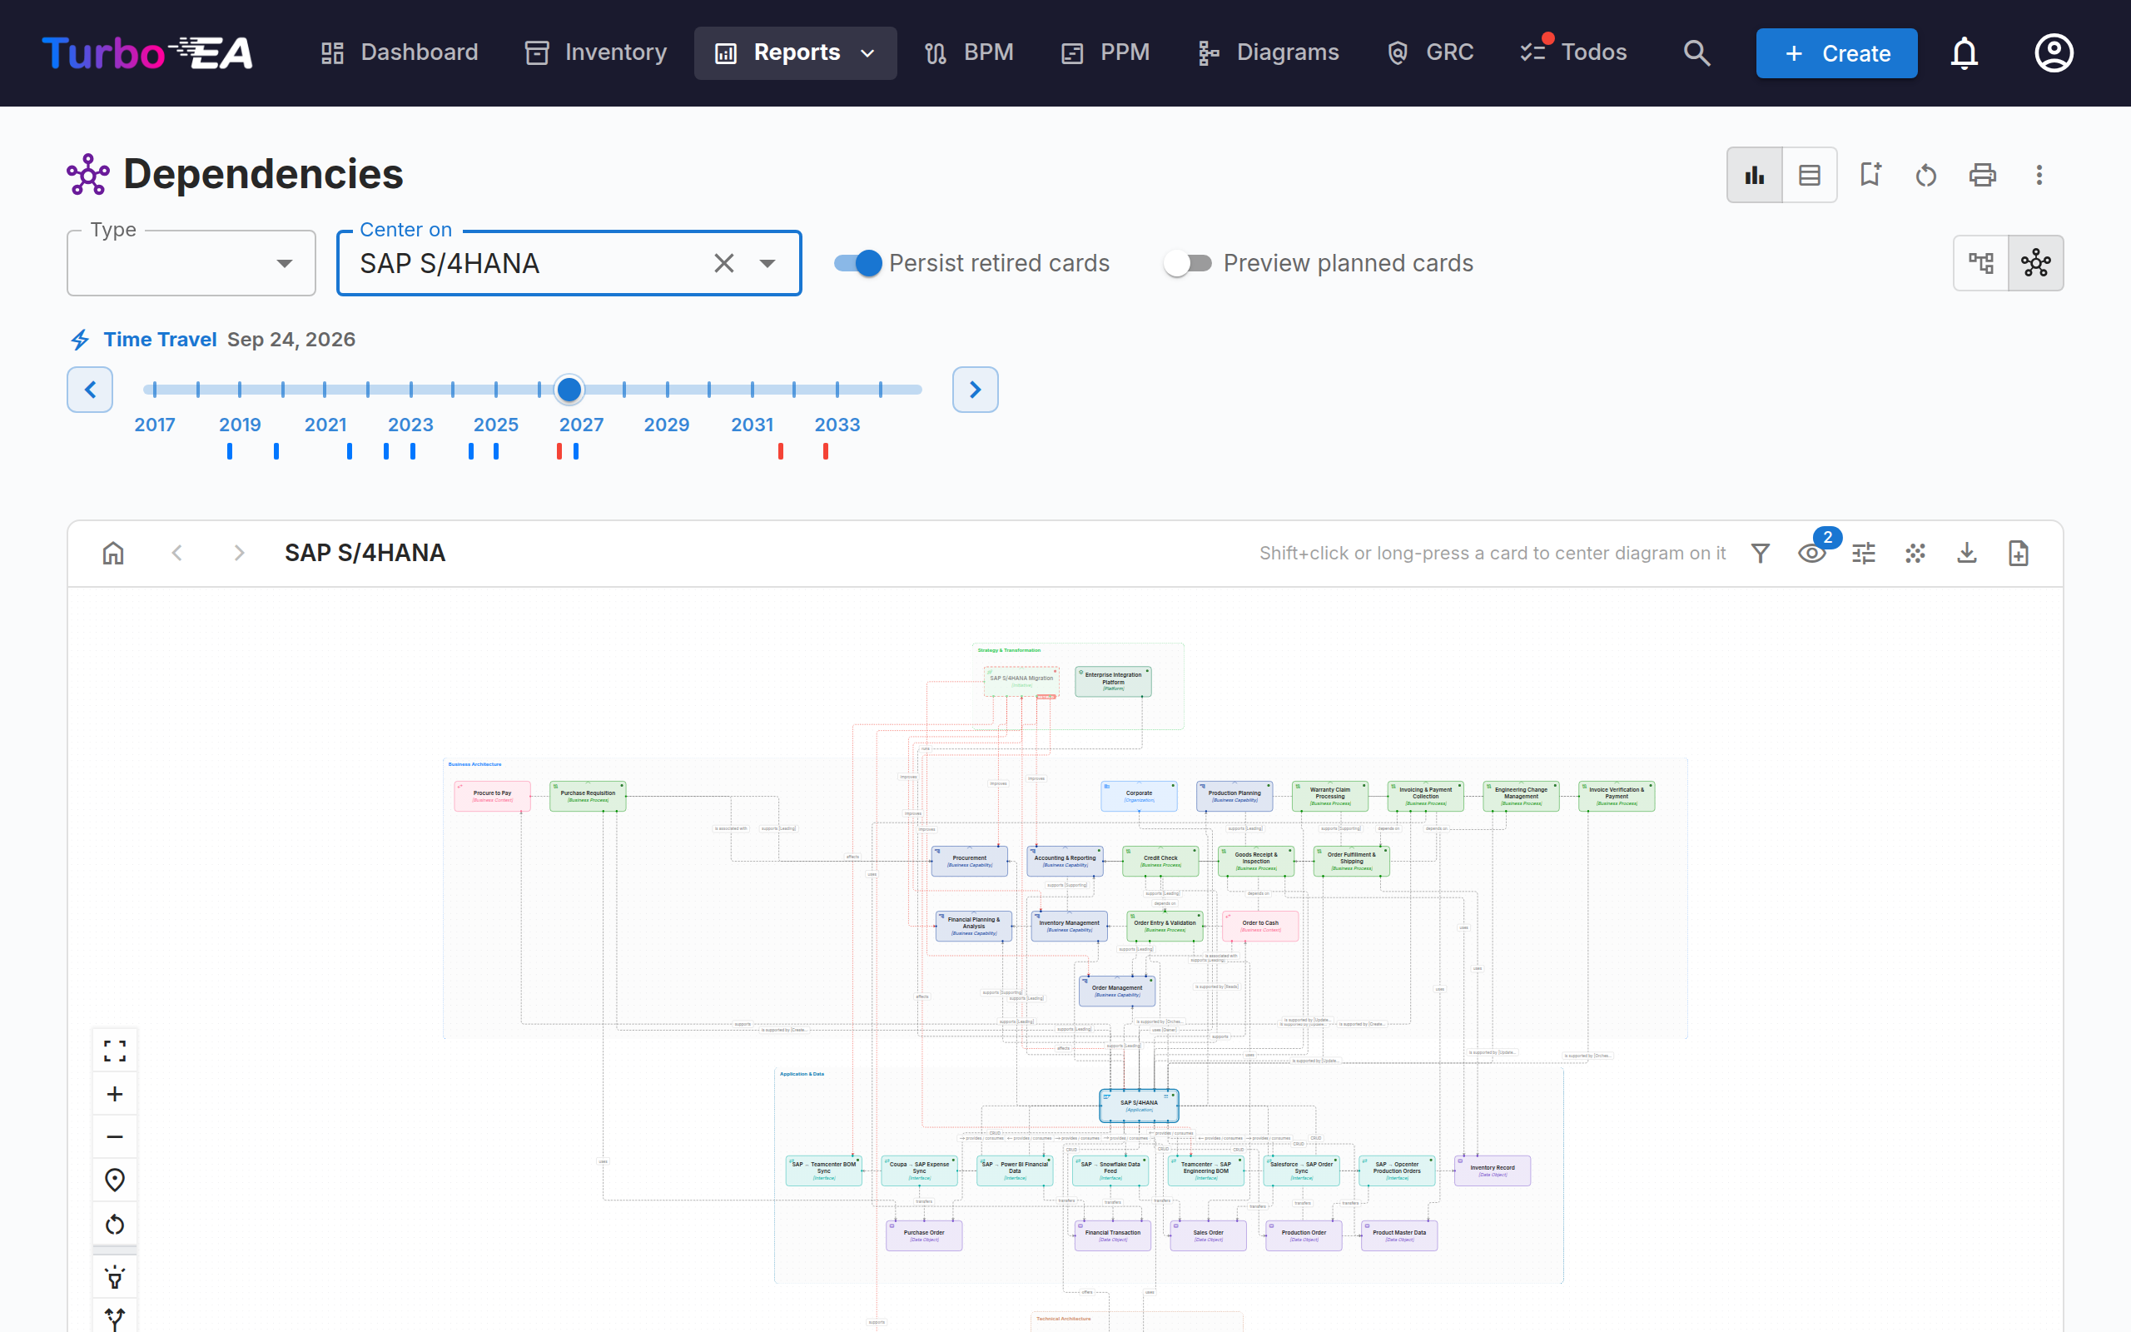Screen dimensions: 2131x1332
Task: Reset report icon near bookmark
Action: pos(1926,175)
